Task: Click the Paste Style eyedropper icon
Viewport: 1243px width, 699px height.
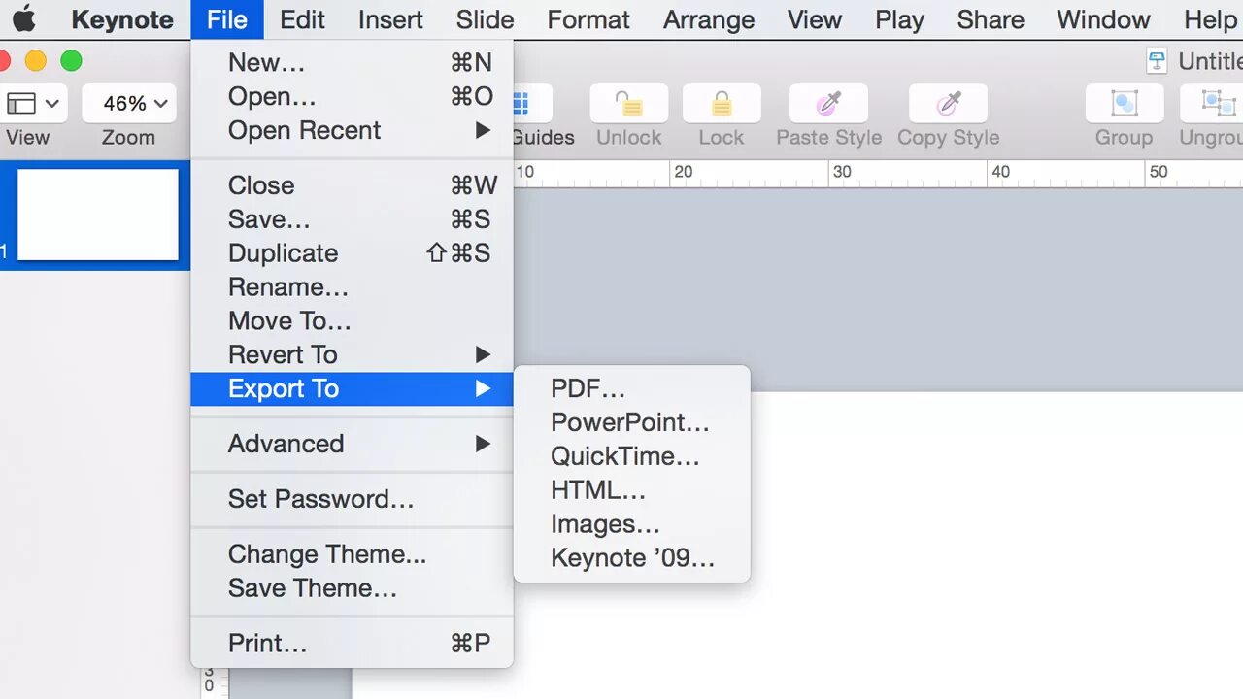Action: tap(828, 103)
